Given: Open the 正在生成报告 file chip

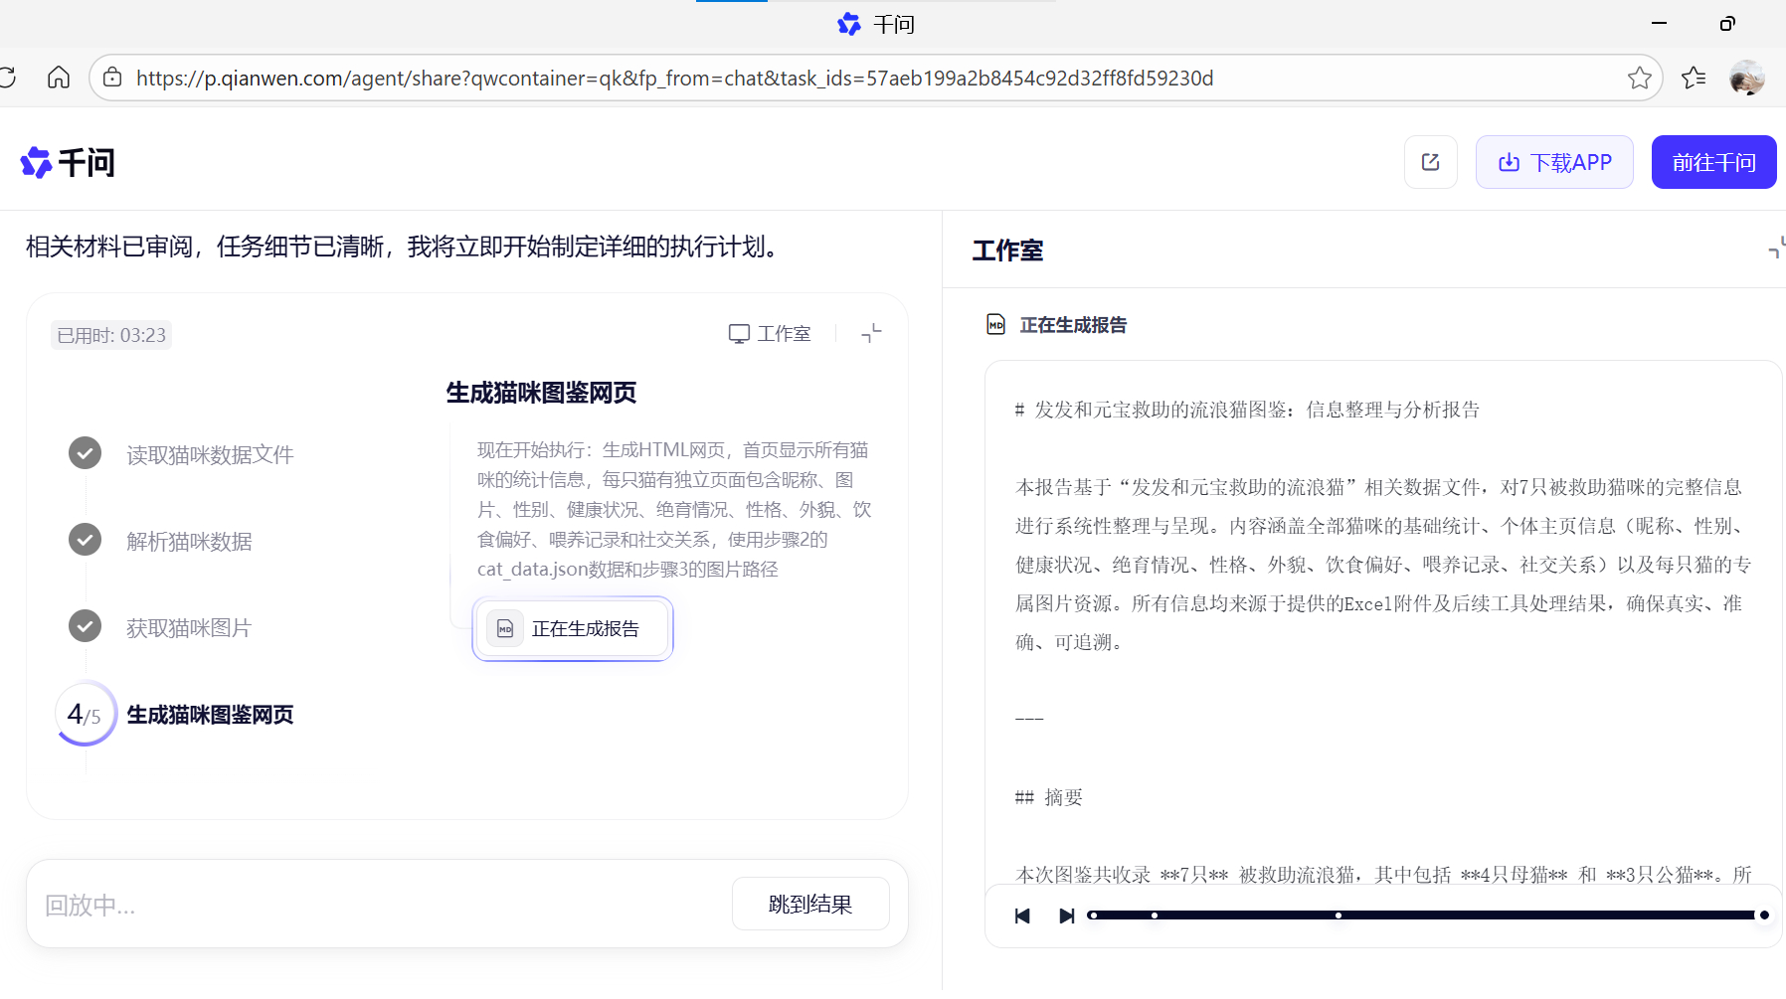Looking at the screenshot, I should [x=572, y=628].
